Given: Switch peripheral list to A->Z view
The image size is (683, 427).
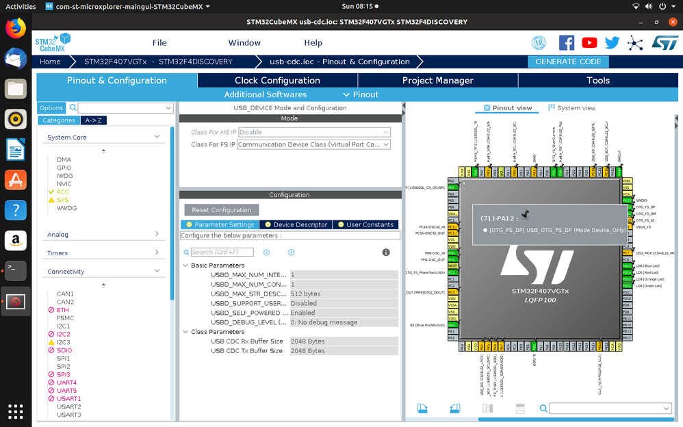Looking at the screenshot, I should click(x=94, y=120).
